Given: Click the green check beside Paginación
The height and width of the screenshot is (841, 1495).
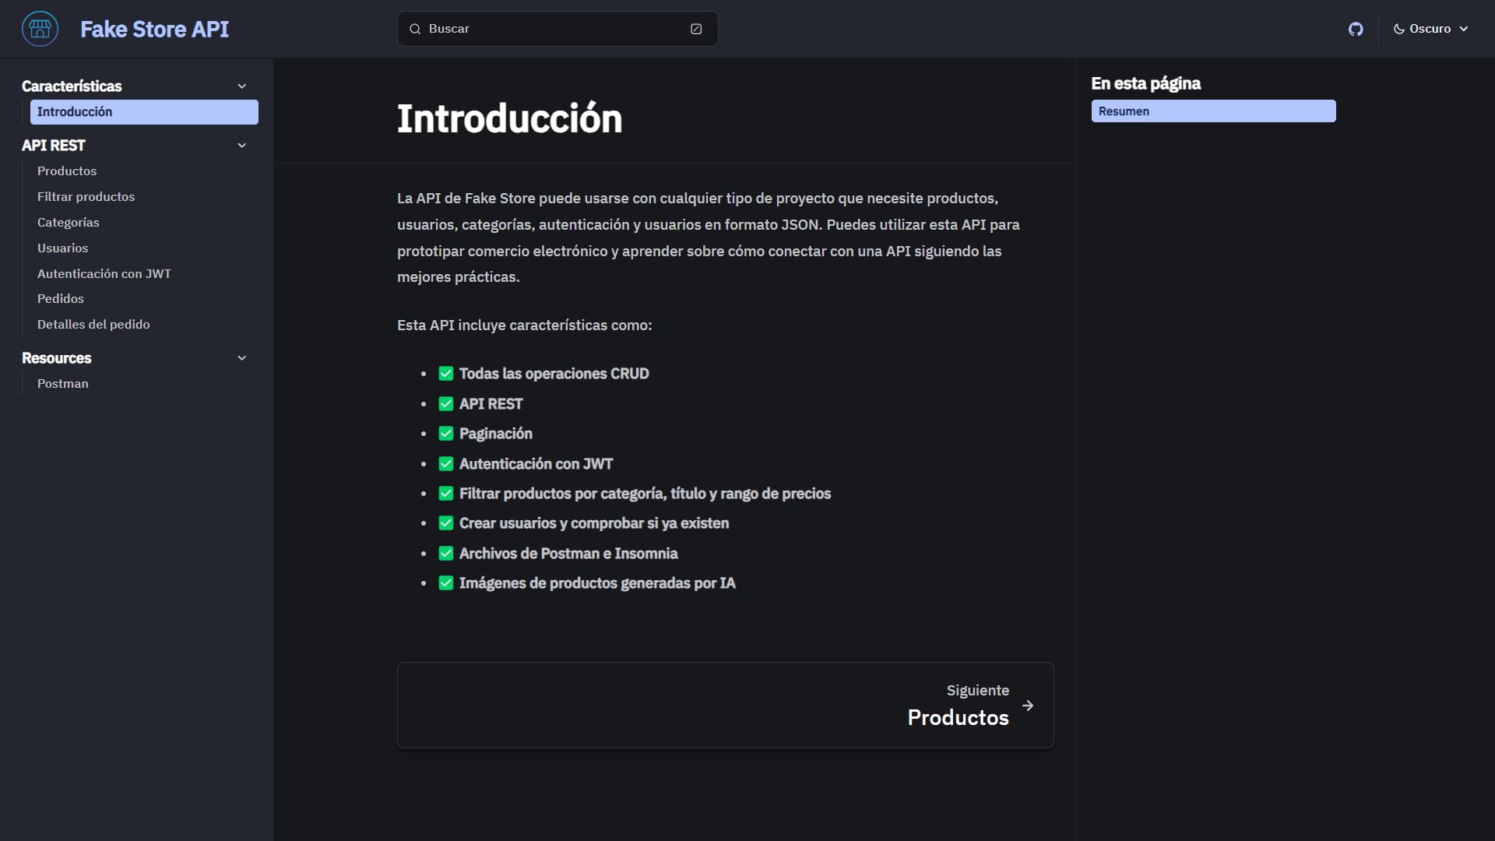Looking at the screenshot, I should coord(446,434).
